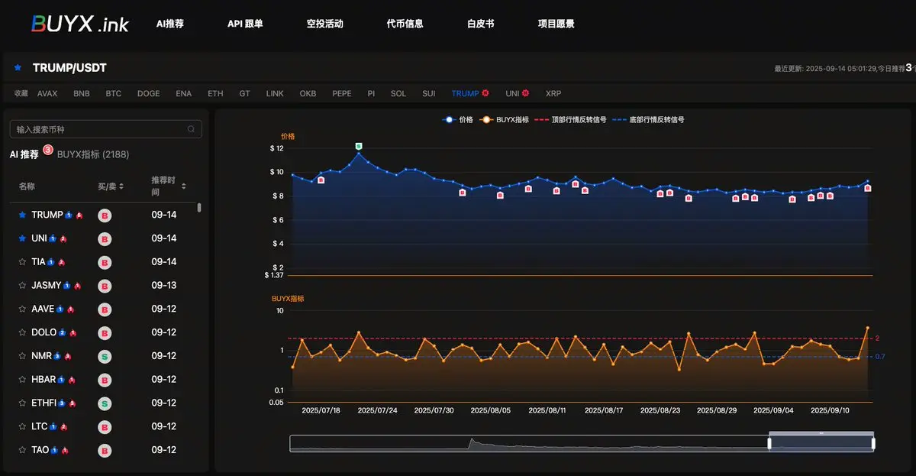Image resolution: width=916 pixels, height=476 pixels.
Task: Select AVAX in the favorites bar
Action: tap(47, 93)
